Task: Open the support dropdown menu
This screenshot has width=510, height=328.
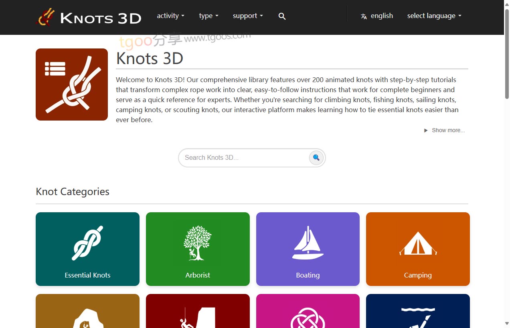Action: [248, 16]
